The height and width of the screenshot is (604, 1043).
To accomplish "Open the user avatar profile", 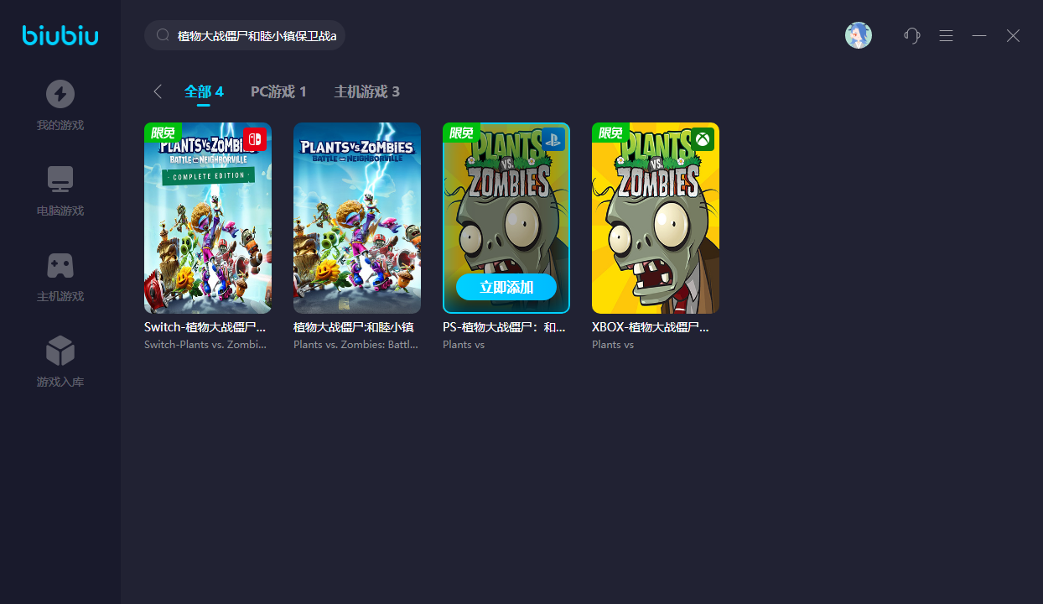I will 858,35.
